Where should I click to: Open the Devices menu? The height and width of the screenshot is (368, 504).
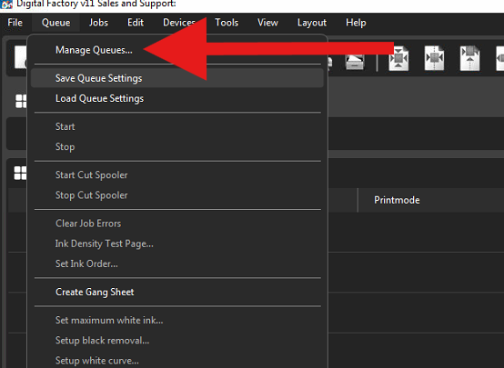(179, 23)
